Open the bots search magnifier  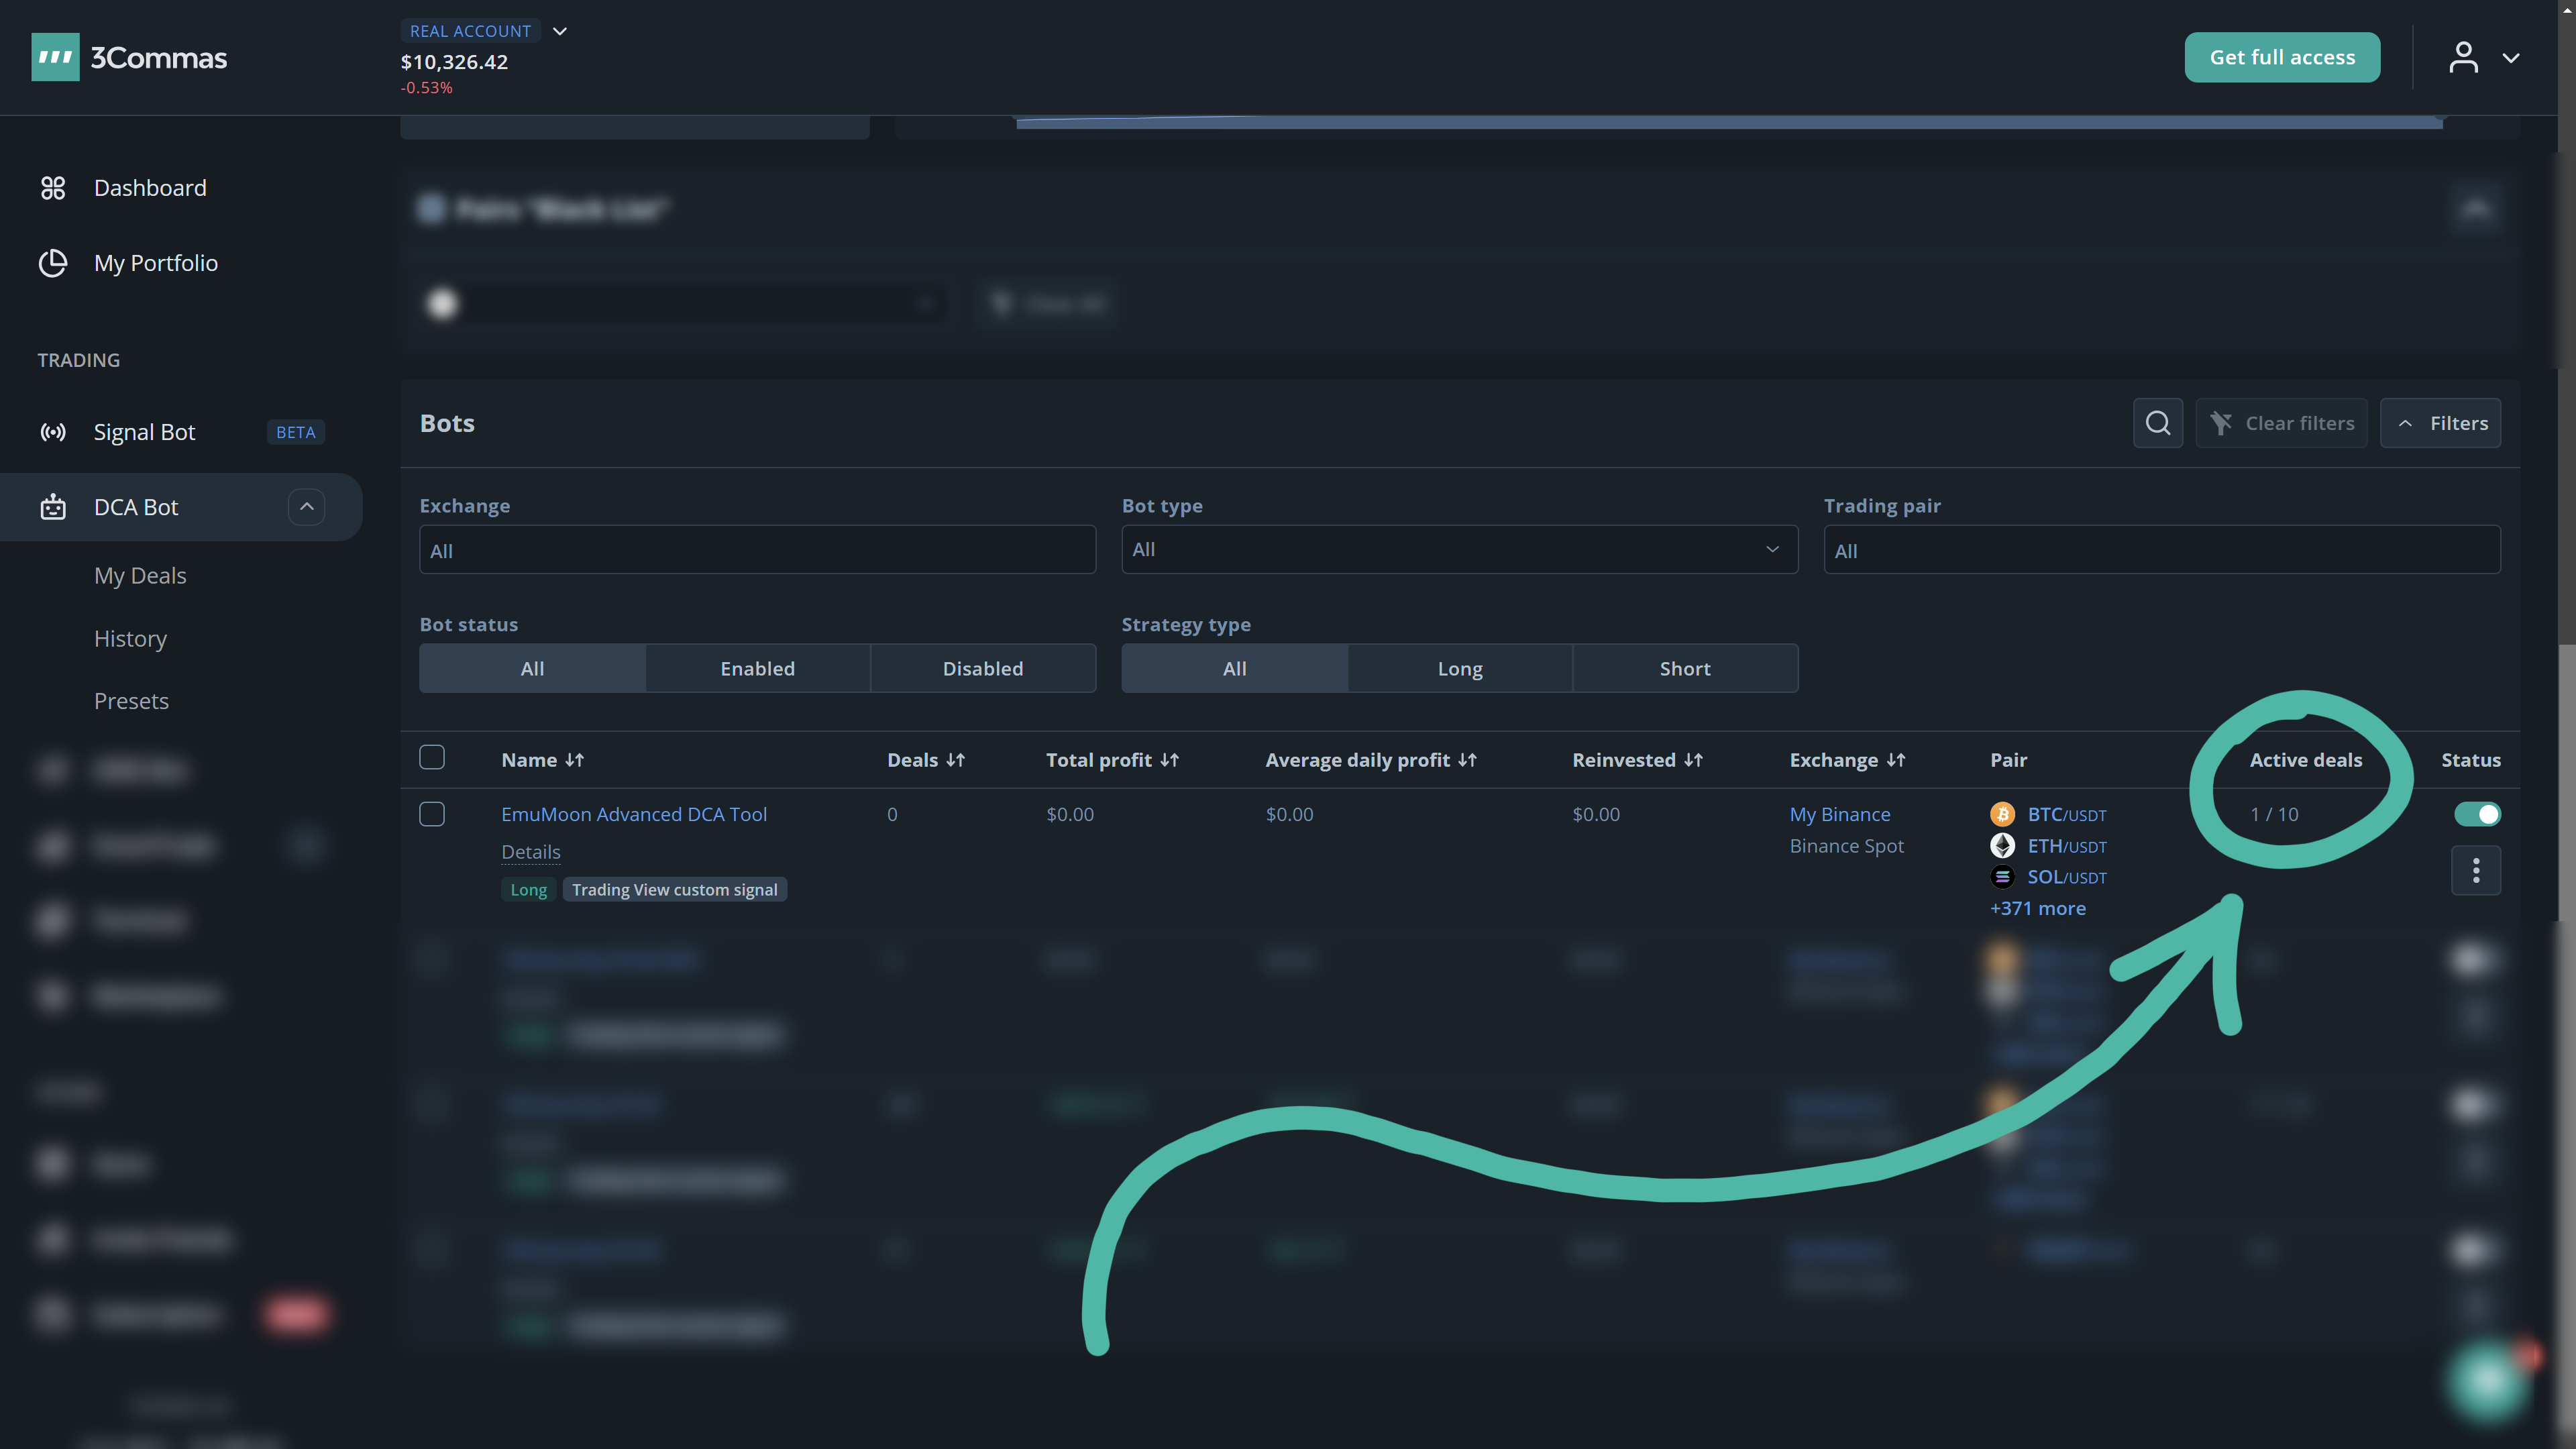pos(2157,422)
